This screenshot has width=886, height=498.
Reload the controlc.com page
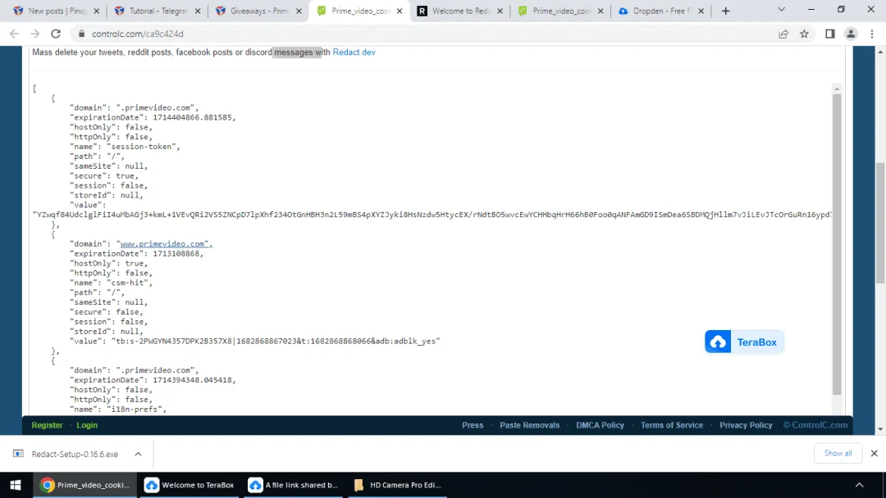coord(56,34)
